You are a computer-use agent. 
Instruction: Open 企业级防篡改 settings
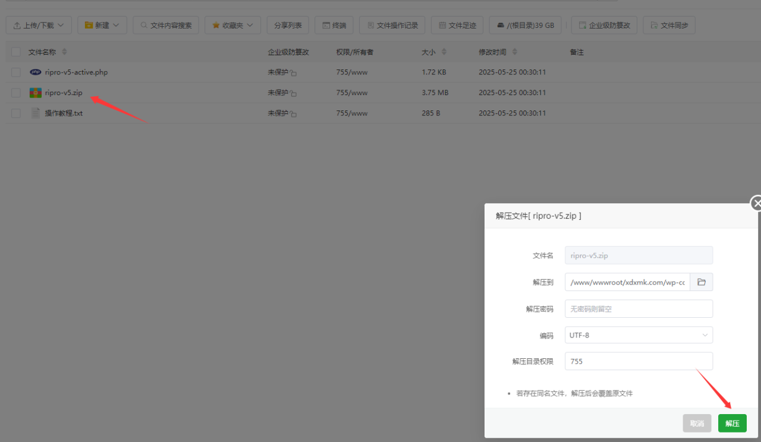click(604, 25)
